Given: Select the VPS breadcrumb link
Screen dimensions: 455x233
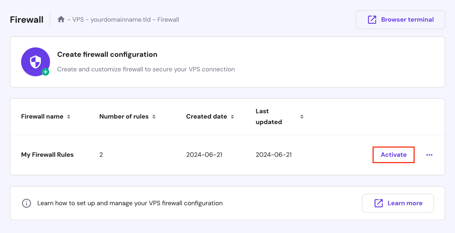Looking at the screenshot, I should pyautogui.click(x=77, y=19).
